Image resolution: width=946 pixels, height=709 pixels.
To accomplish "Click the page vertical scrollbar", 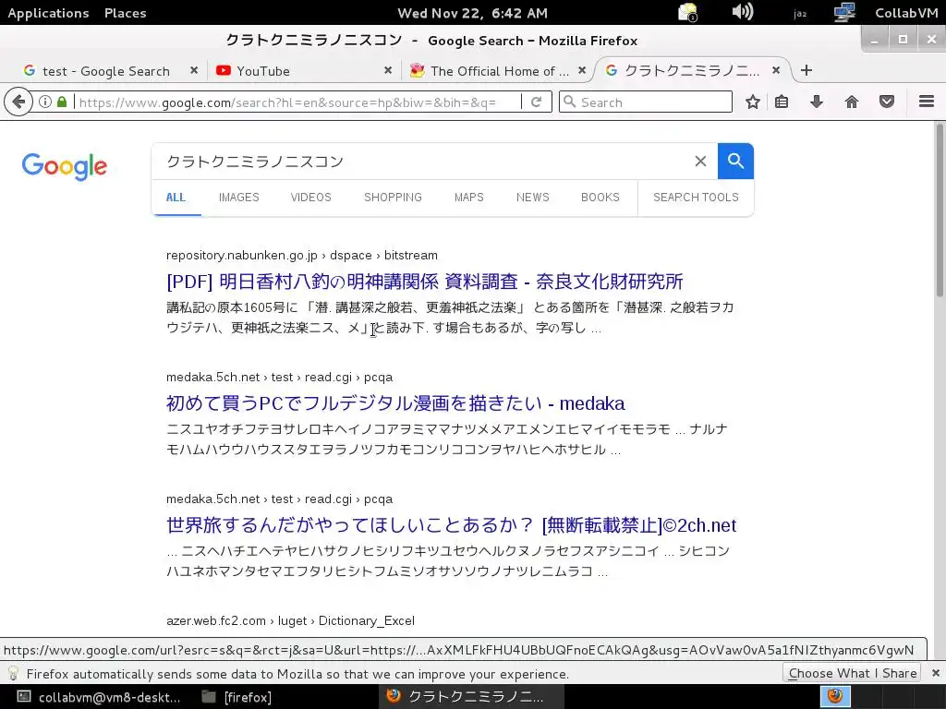I will (940, 210).
